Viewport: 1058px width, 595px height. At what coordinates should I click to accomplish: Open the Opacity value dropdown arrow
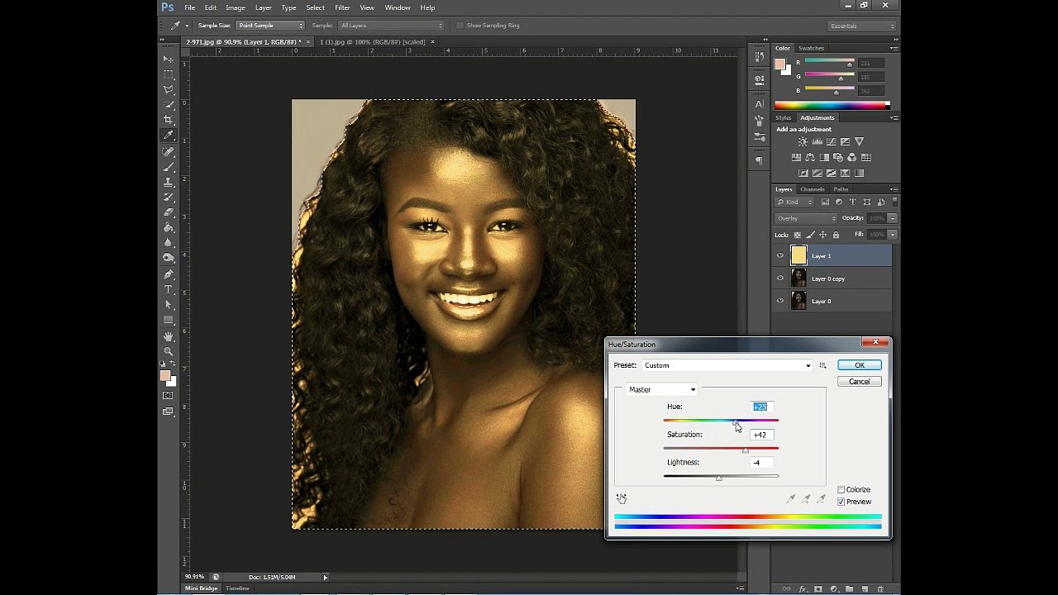coord(893,218)
